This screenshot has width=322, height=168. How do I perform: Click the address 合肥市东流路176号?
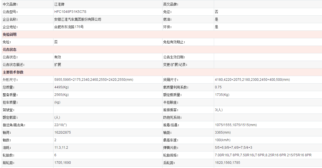point(69,27)
